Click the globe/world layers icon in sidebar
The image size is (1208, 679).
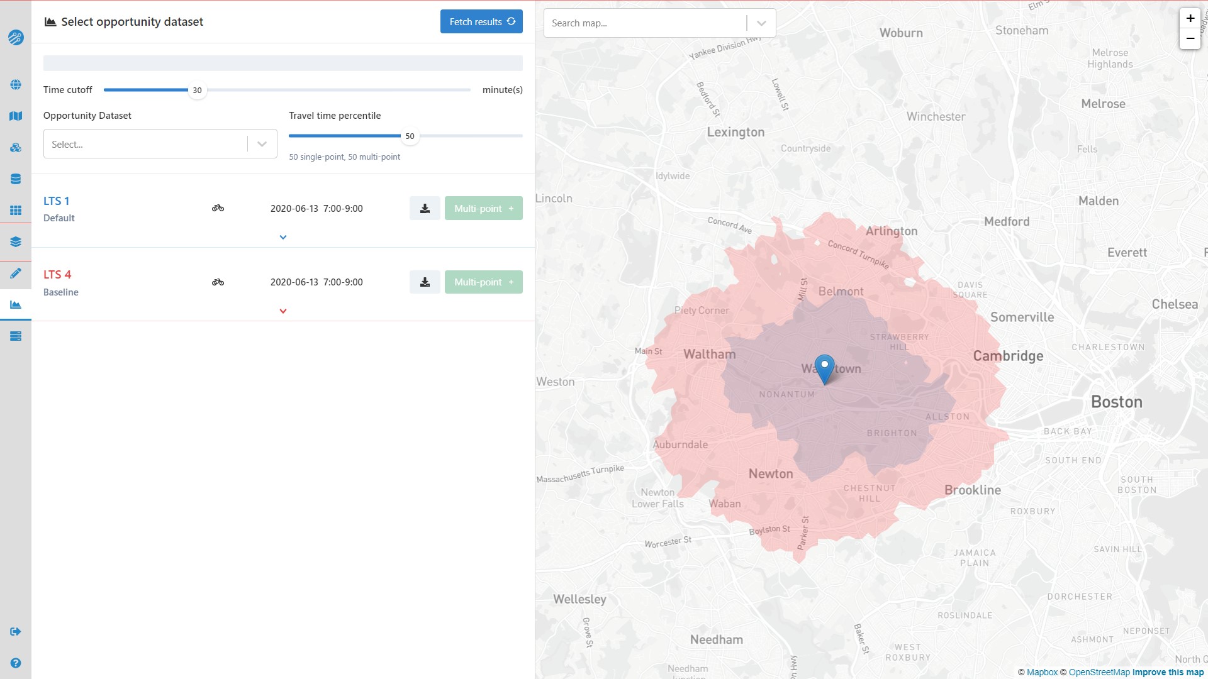[15, 85]
